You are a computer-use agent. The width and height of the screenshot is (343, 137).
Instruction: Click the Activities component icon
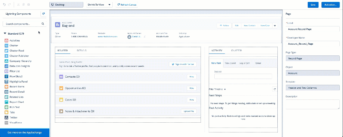[x=6, y=41]
